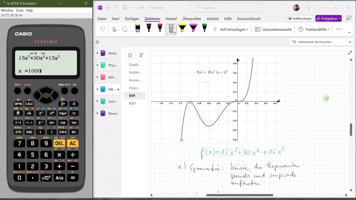The image size is (356, 200).
Task: Click the calculator division key
Action: click(73, 155)
